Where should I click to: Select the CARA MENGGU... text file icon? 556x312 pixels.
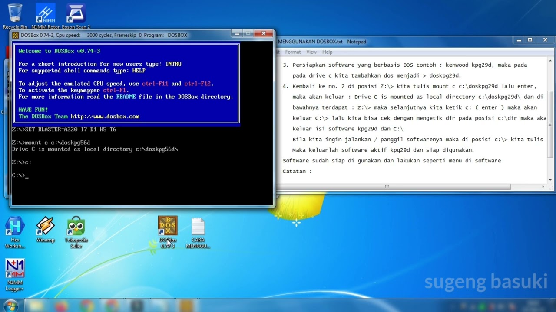coord(198,233)
